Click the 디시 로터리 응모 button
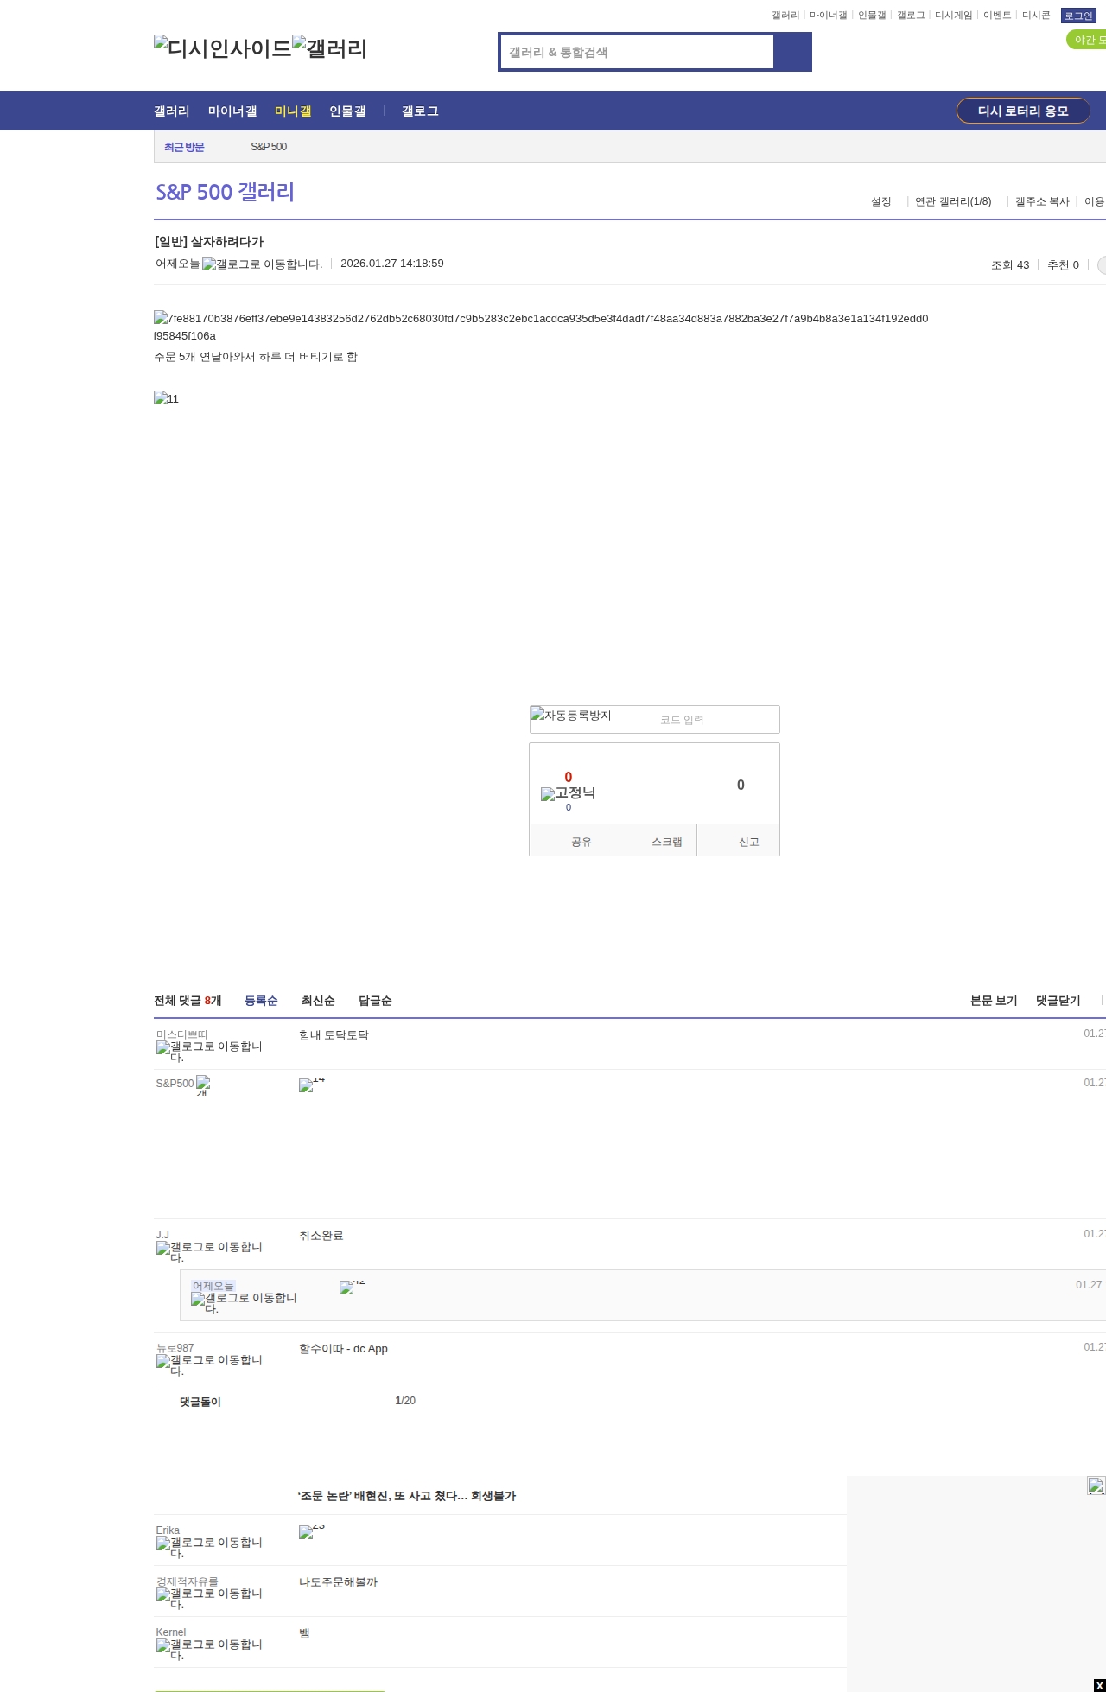 [x=1023, y=111]
